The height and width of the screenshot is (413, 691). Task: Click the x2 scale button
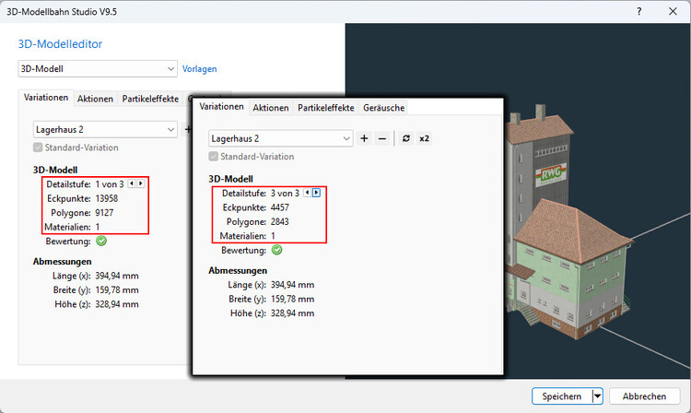(x=424, y=138)
